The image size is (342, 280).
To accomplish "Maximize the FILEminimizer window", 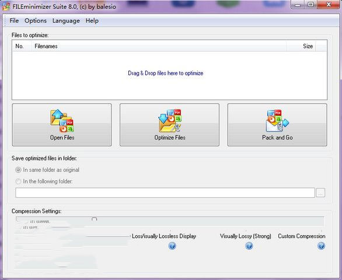I will point(310,5).
